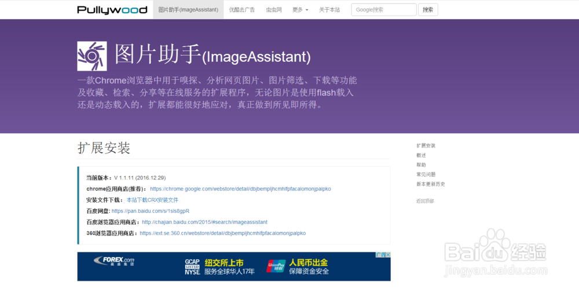Image resolution: width=579 pixels, height=290 pixels.
Task: Focus the Google搜索 input field
Action: pos(384,10)
